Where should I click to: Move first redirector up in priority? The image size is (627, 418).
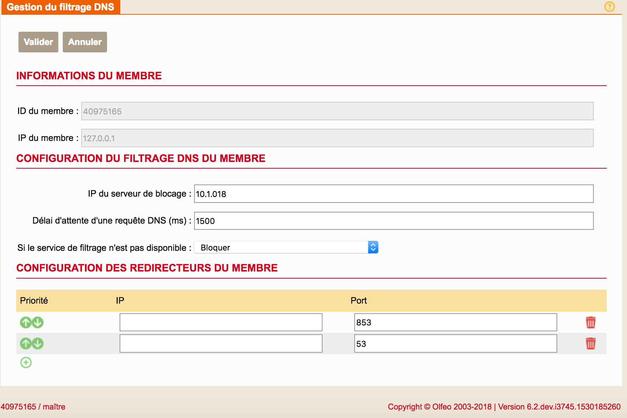[25, 322]
